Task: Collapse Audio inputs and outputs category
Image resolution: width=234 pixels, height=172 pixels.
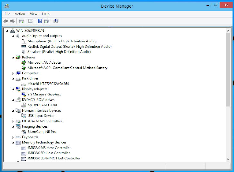Action: pos(13,36)
